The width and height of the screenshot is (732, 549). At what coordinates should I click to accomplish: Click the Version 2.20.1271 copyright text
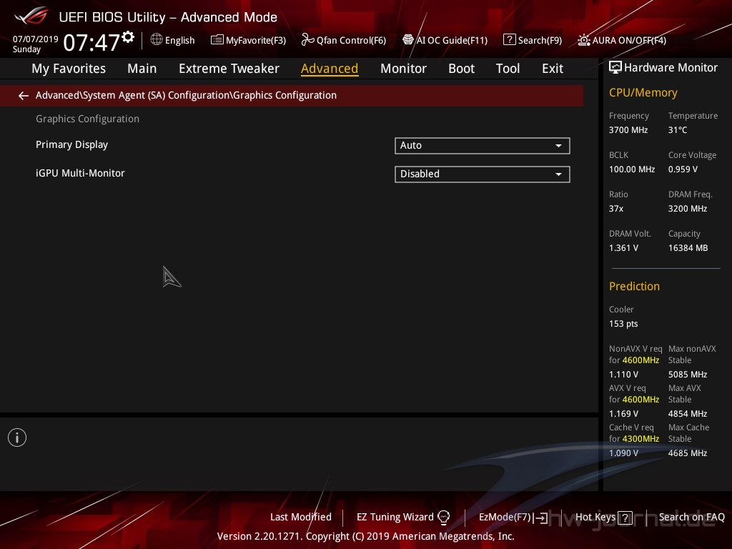click(365, 536)
